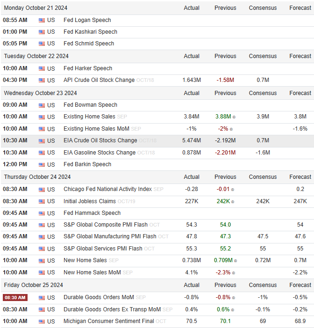Select Michigan Consumer Sentiment Final event
Screen dimensions: 314x331
click(109, 321)
